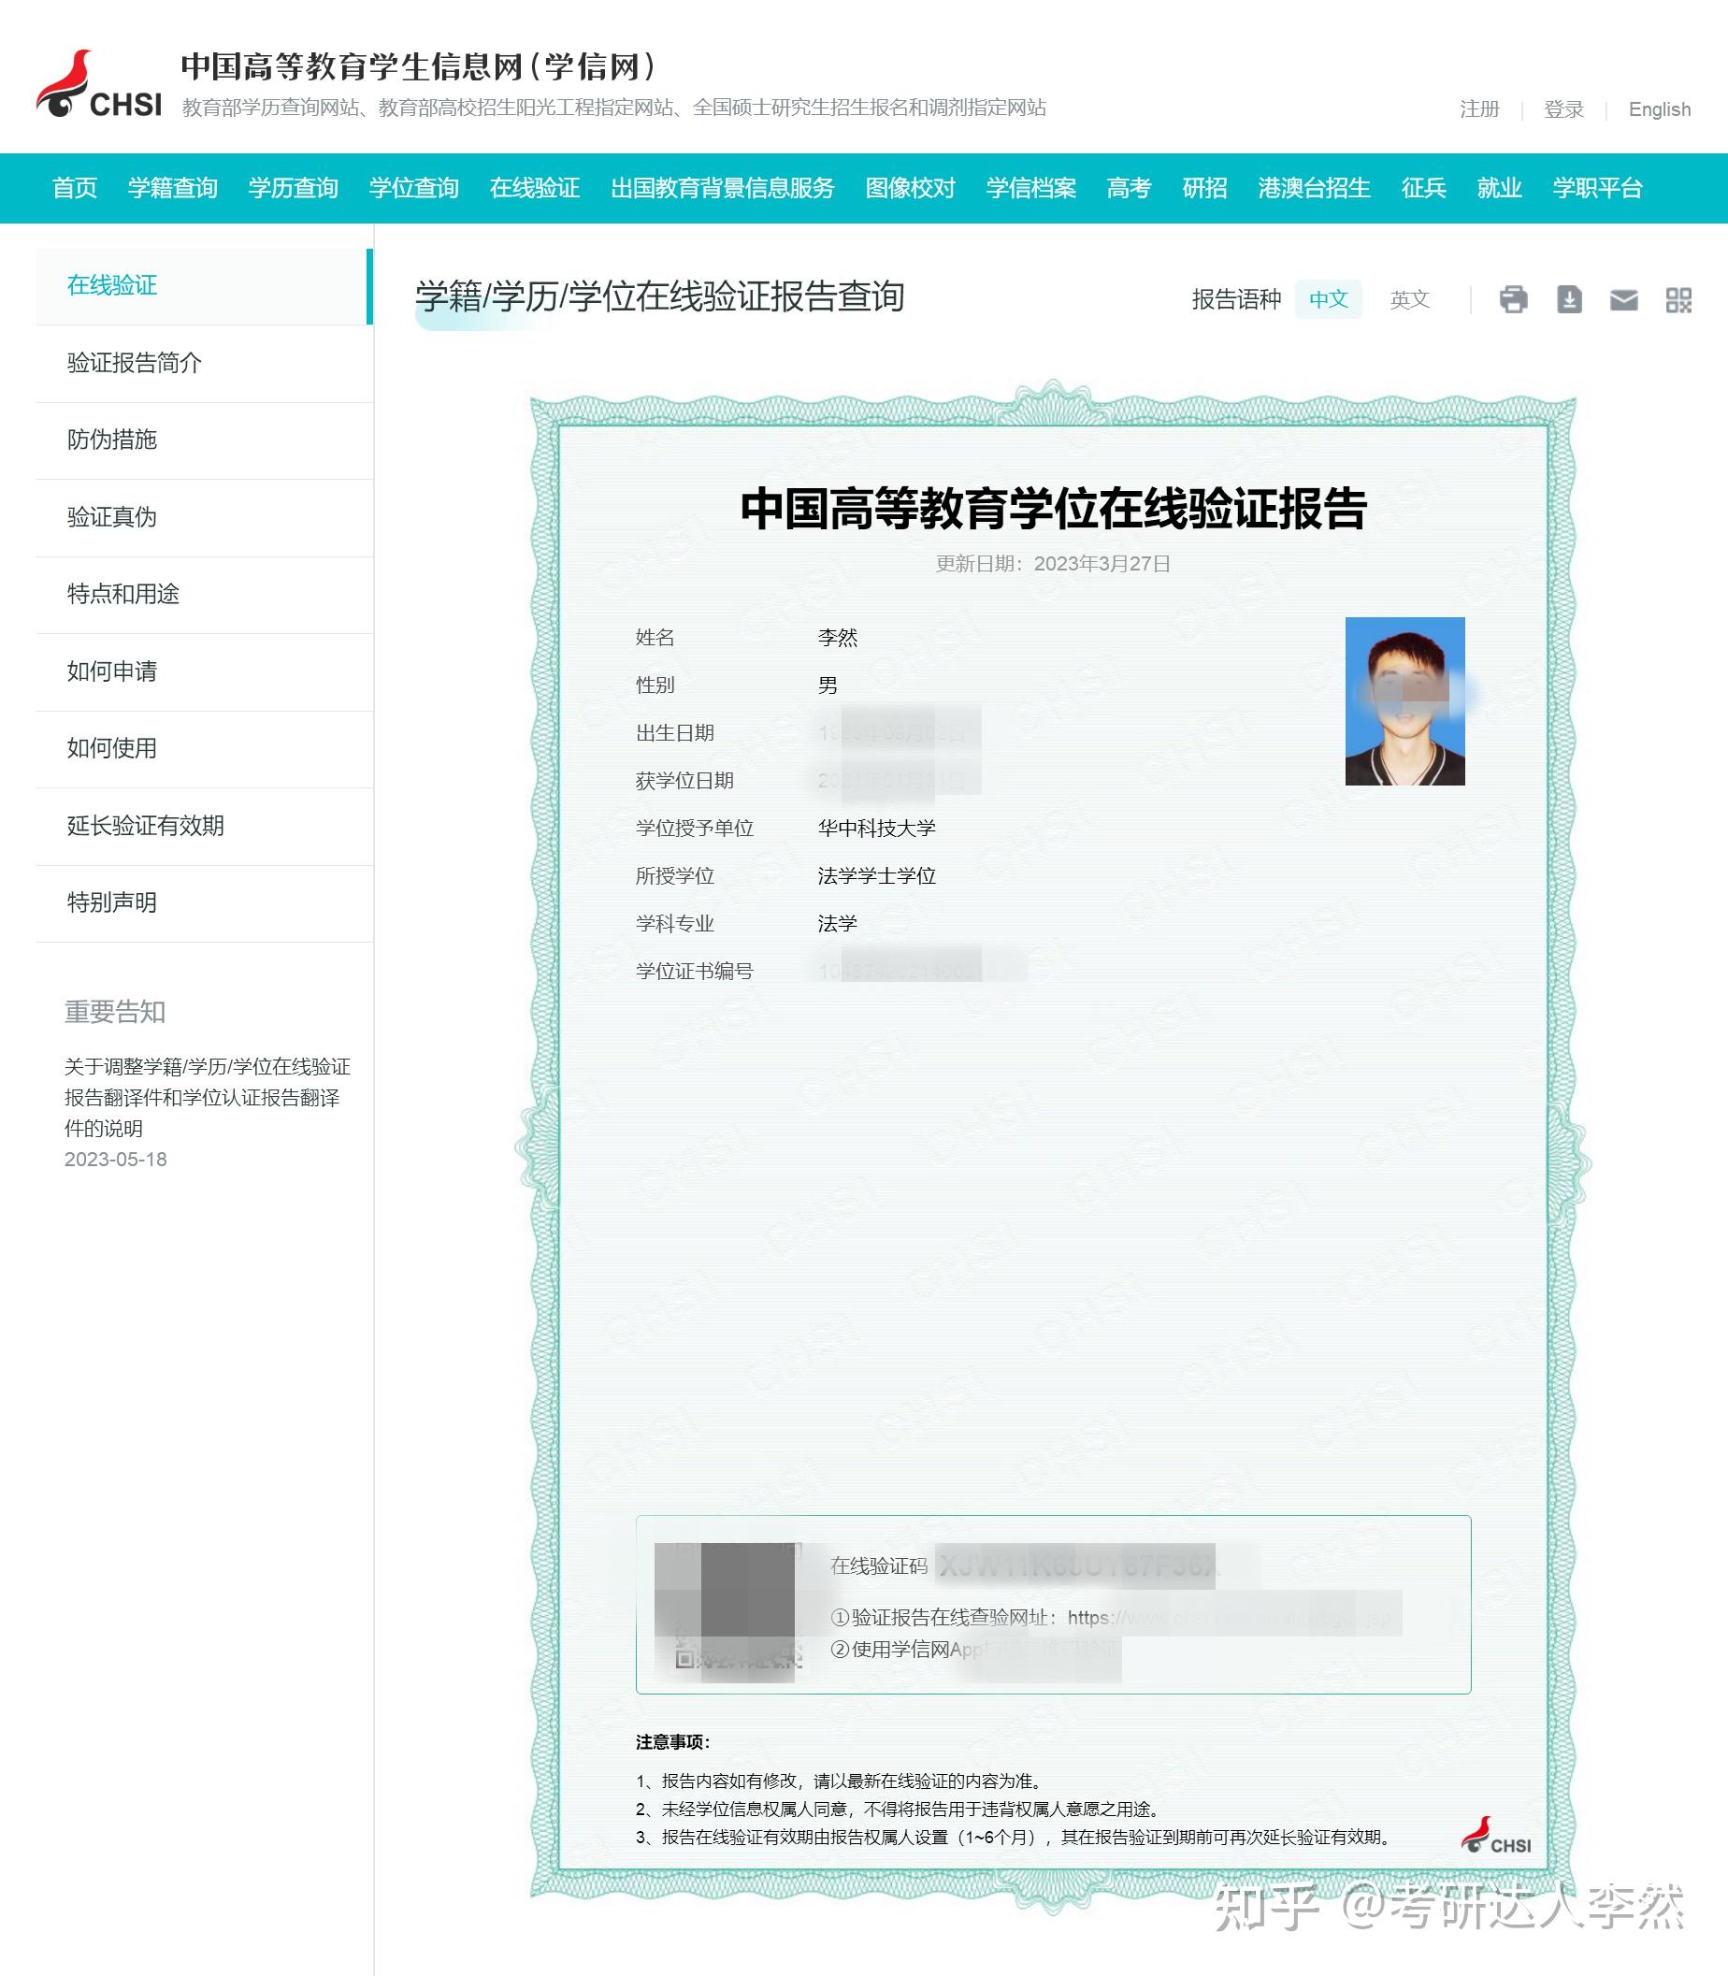Open 学职平台 in navigation bar

(x=1597, y=188)
